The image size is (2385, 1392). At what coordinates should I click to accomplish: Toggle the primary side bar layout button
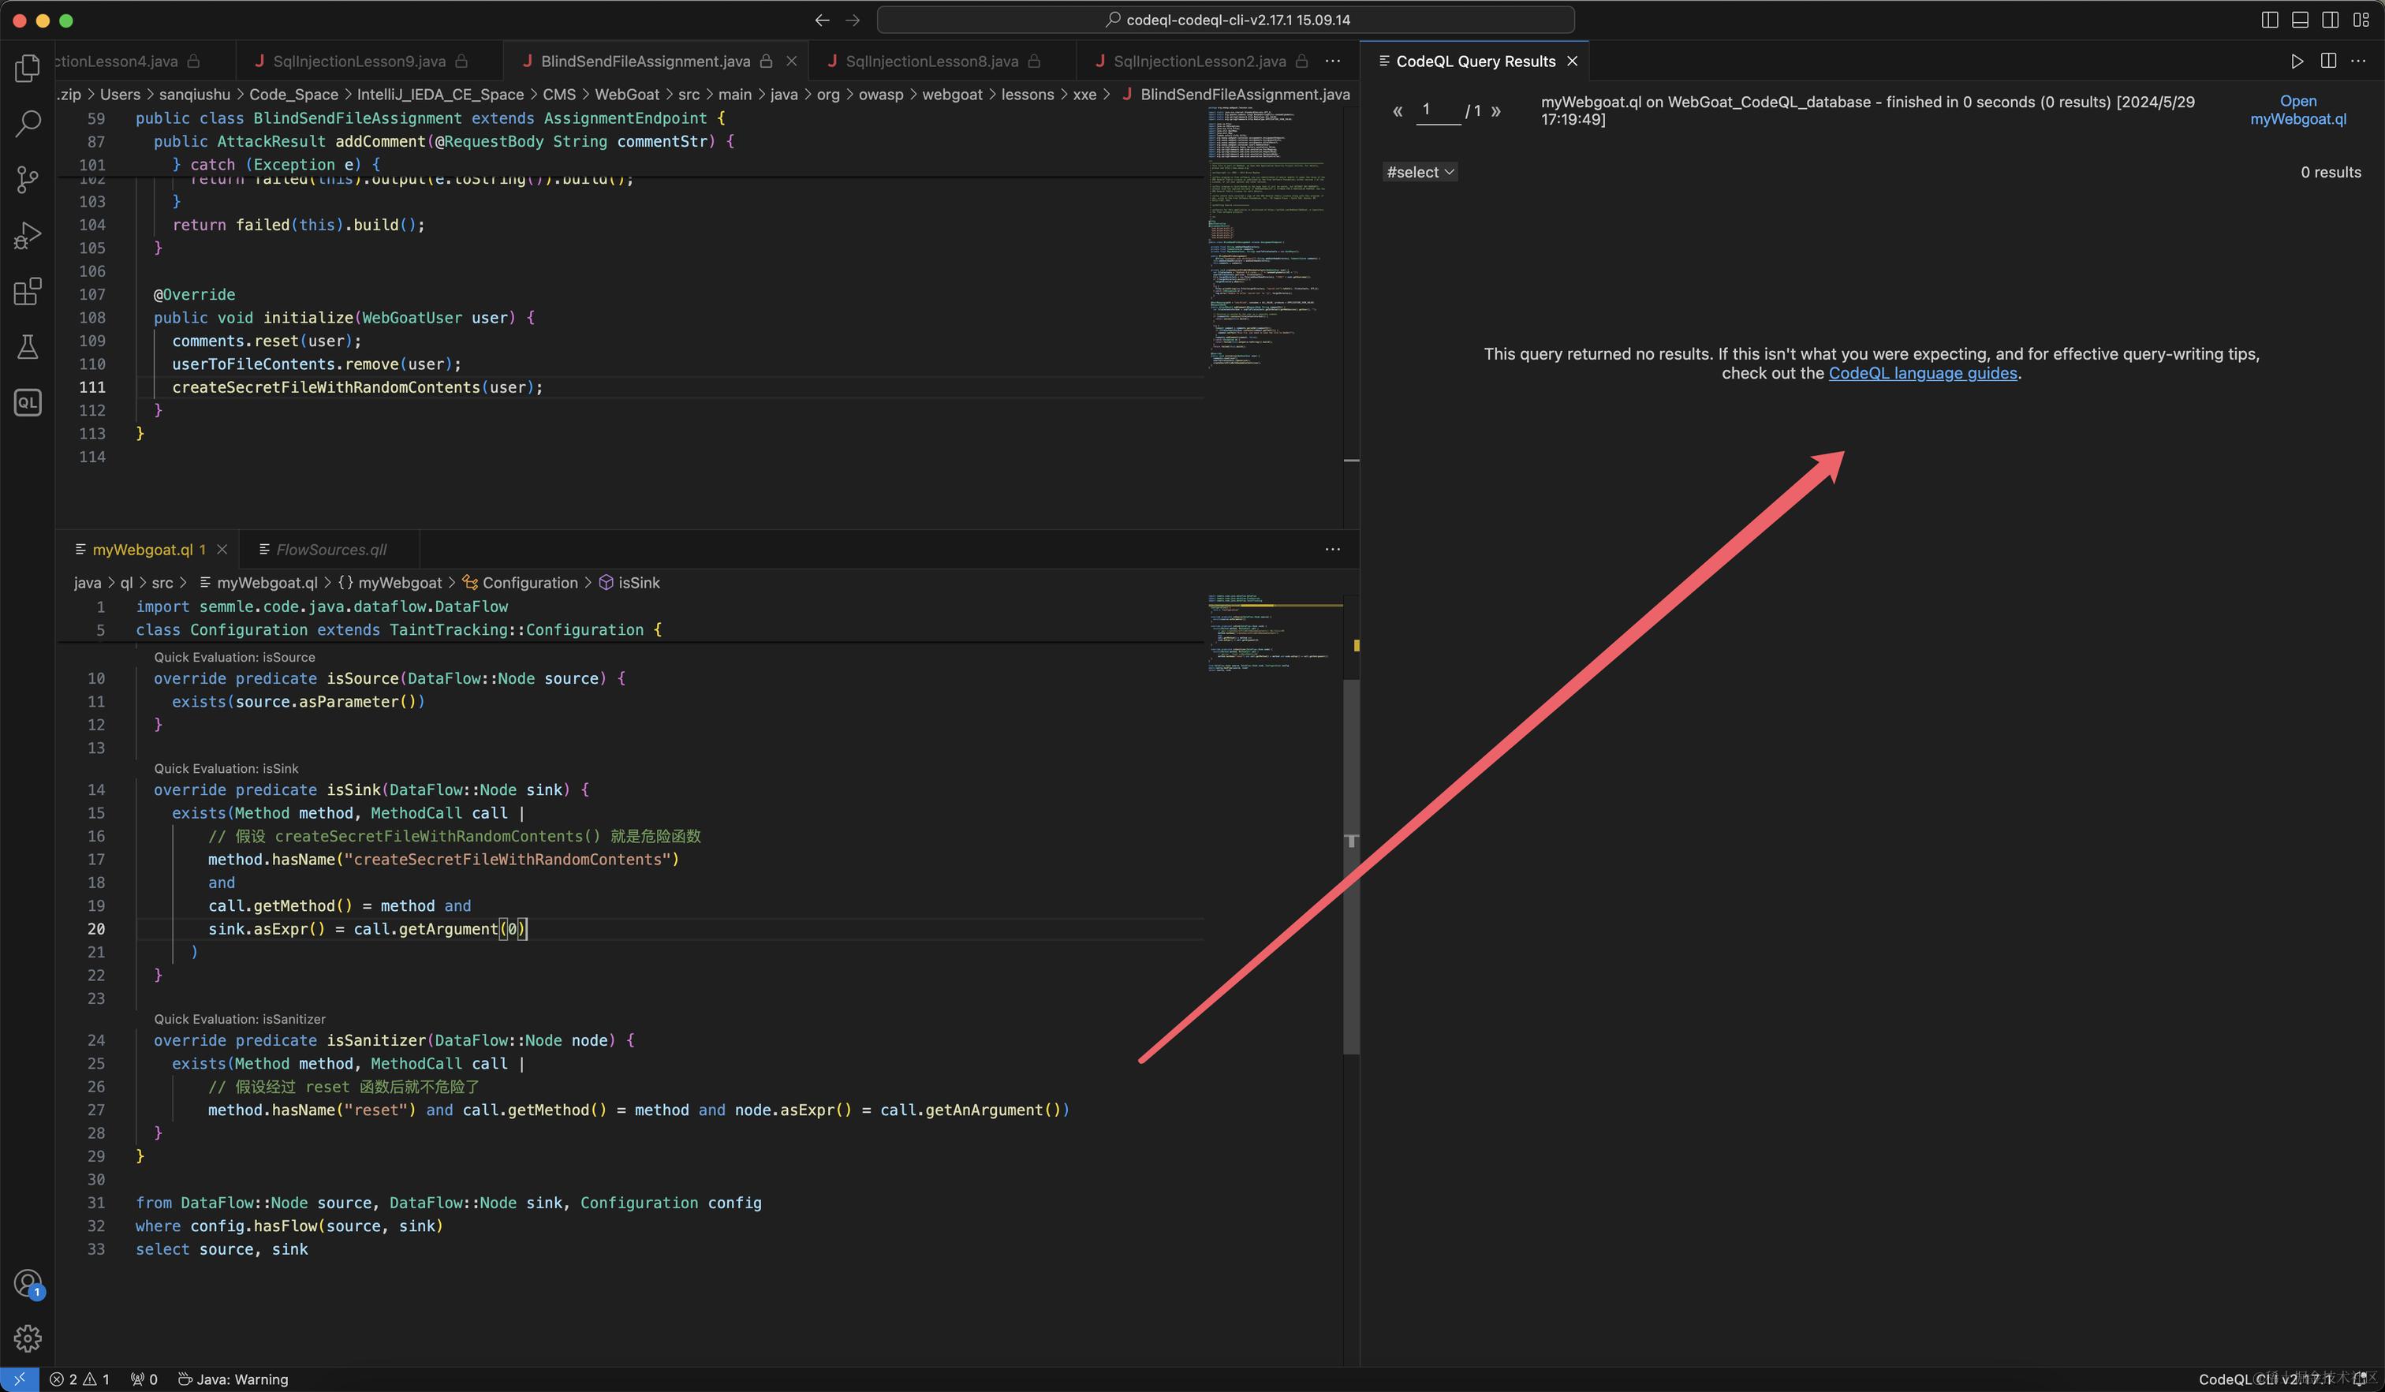tap(2270, 20)
